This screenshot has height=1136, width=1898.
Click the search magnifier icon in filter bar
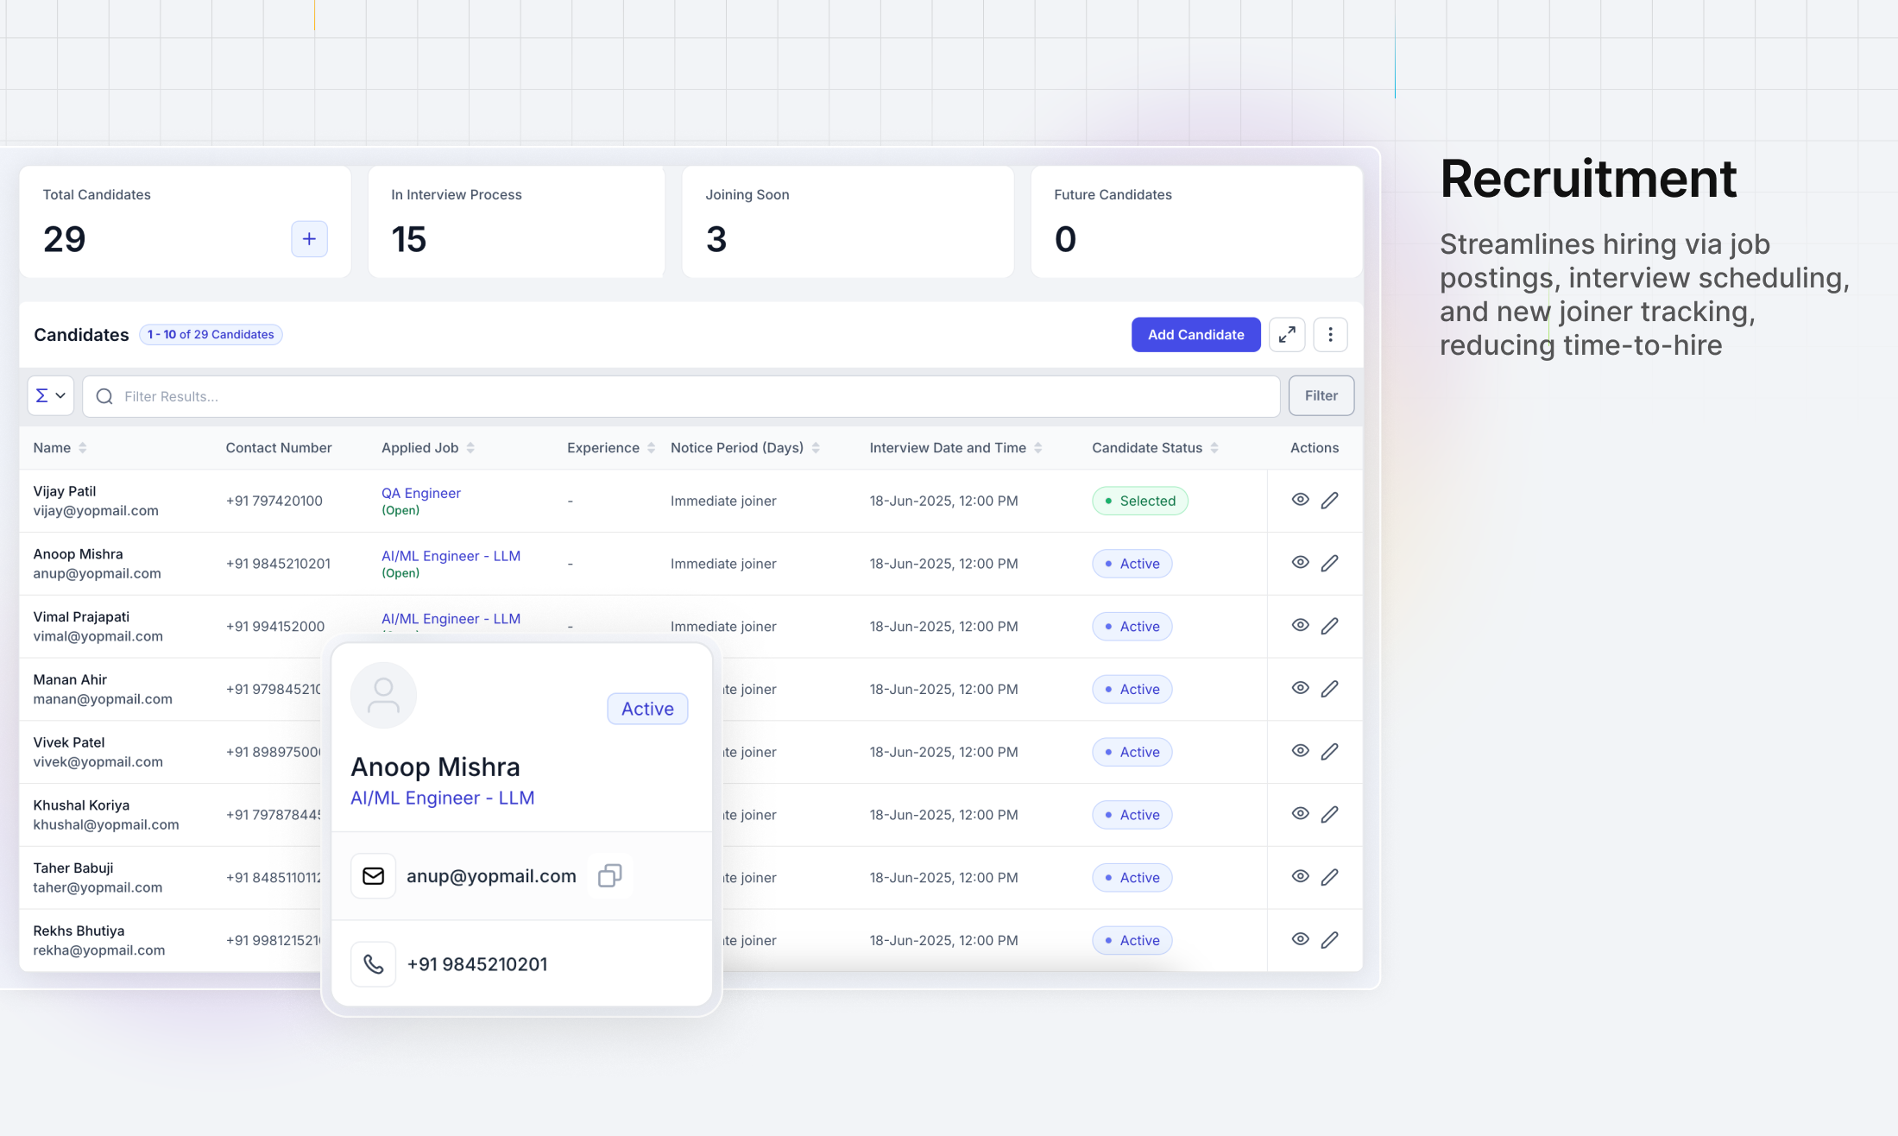(x=104, y=396)
